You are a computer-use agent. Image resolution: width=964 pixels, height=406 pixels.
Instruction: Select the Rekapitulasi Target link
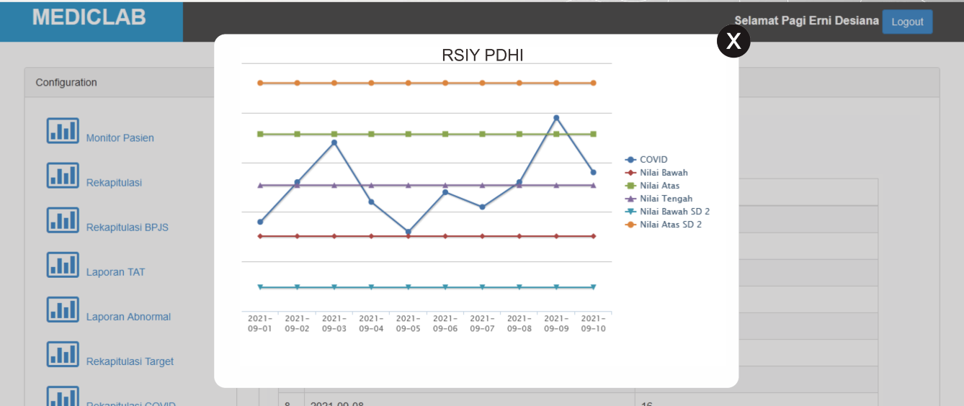(x=130, y=361)
